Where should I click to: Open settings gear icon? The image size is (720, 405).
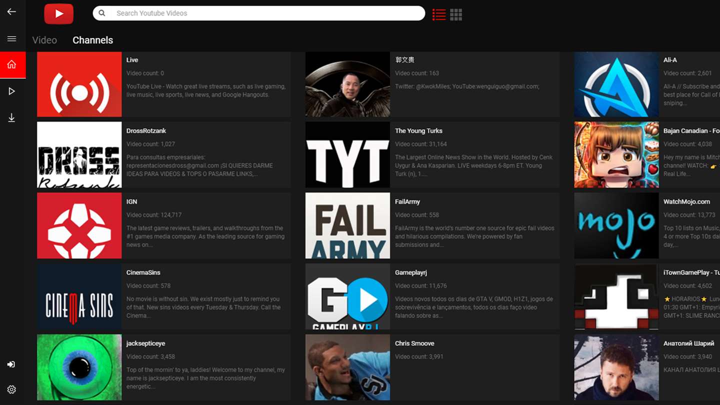[11, 389]
